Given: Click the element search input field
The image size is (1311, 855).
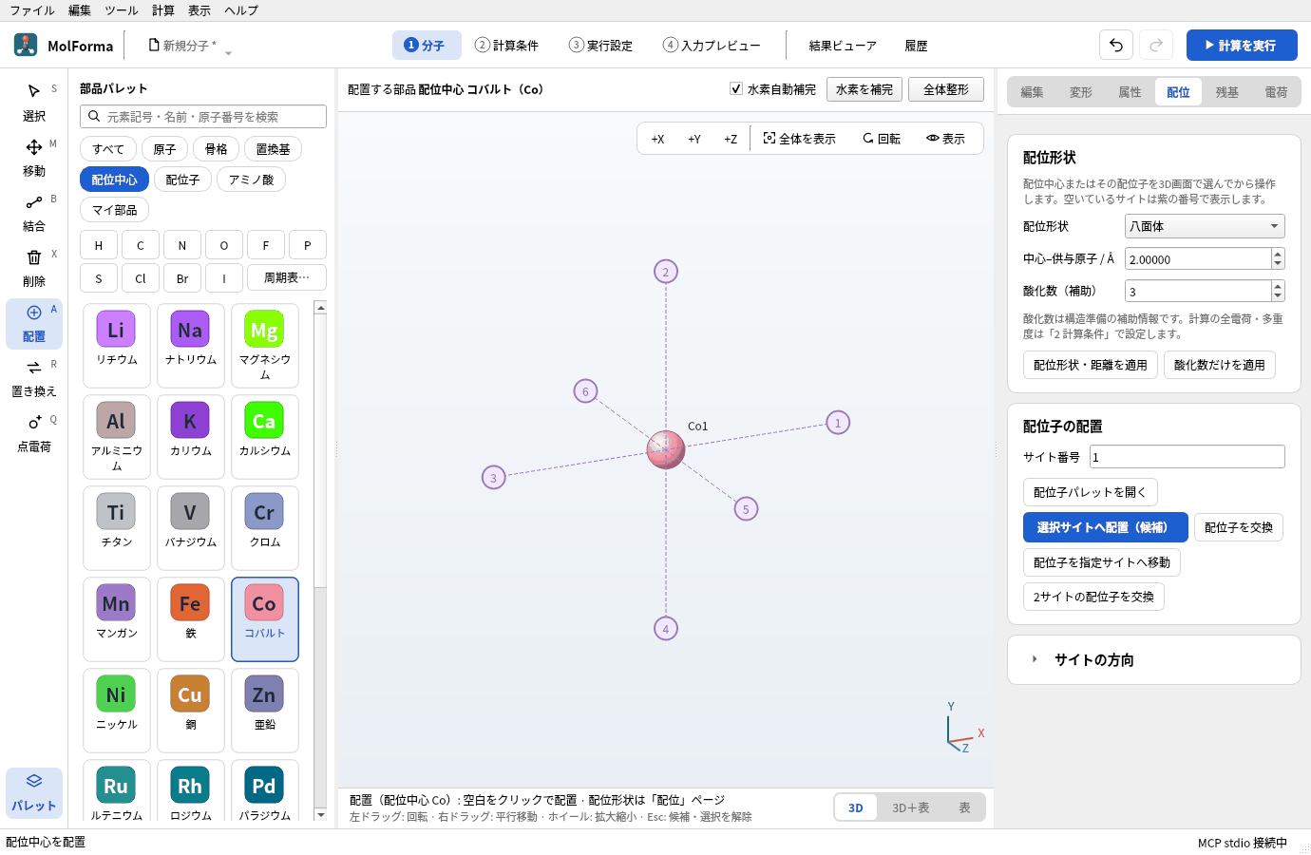Looking at the screenshot, I should pos(203,117).
